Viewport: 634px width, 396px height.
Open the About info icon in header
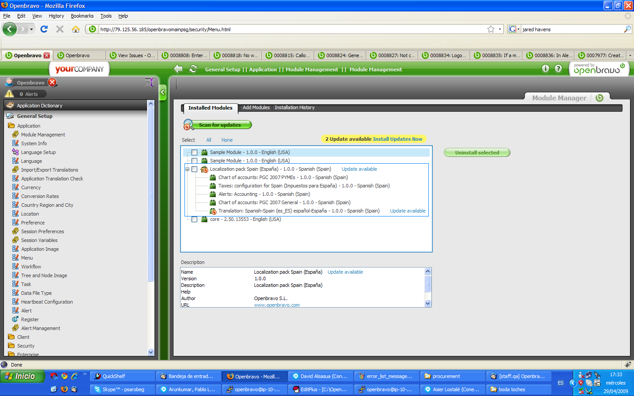pyautogui.click(x=546, y=68)
